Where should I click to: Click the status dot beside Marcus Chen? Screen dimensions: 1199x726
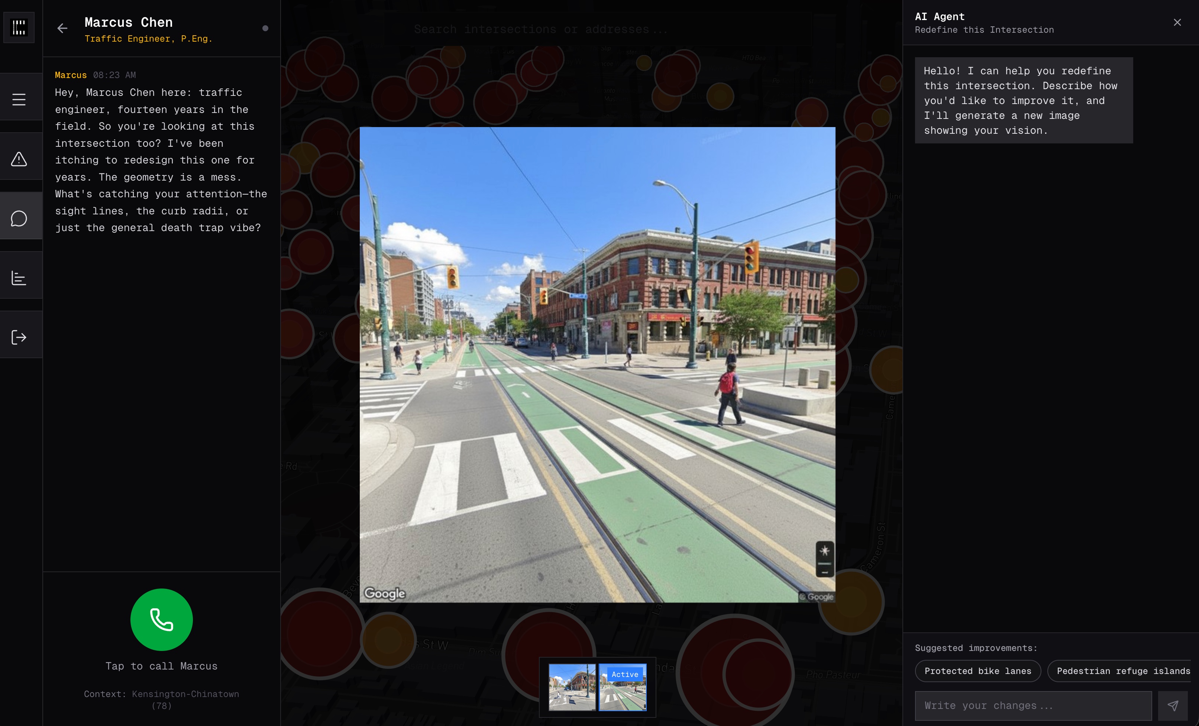click(x=265, y=28)
